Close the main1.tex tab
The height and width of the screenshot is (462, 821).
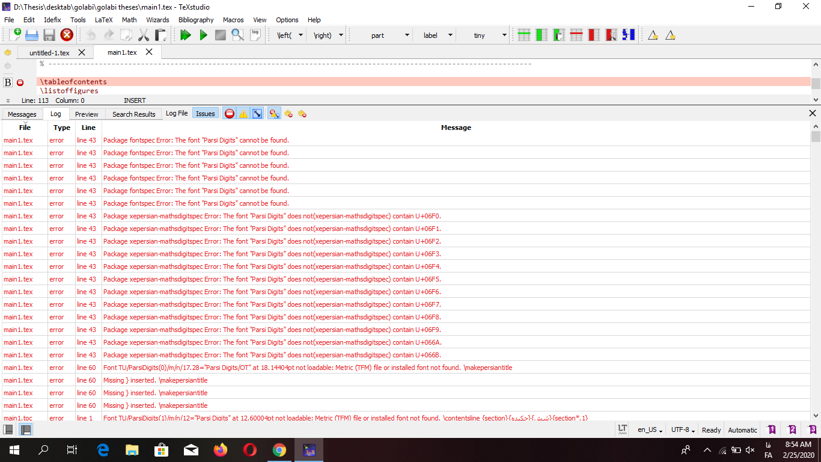149,52
